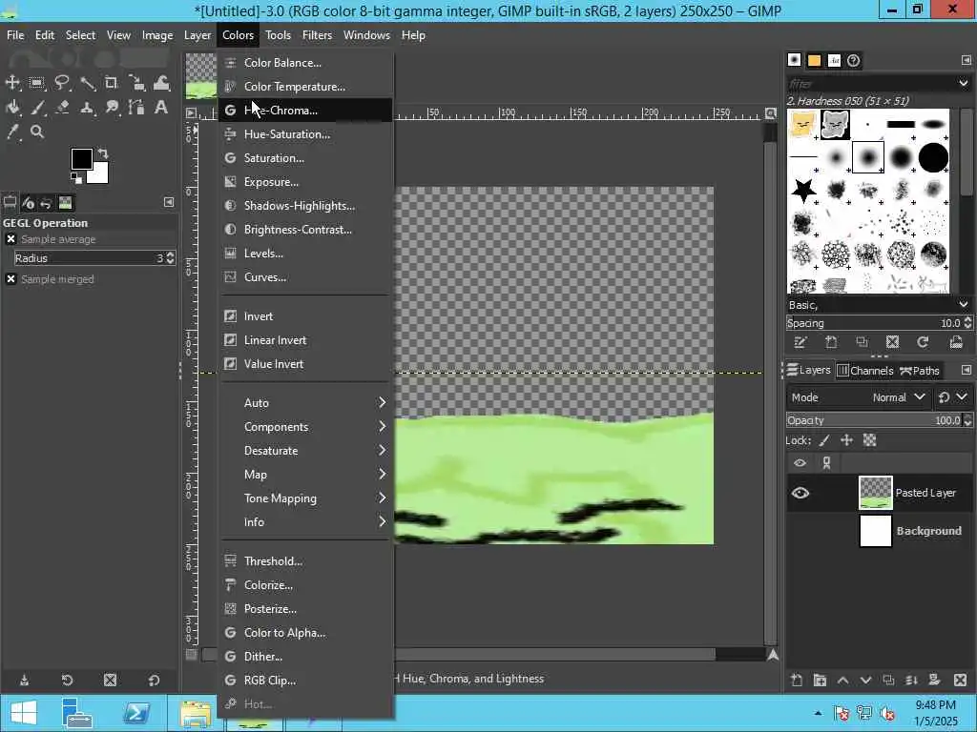The image size is (977, 732).
Task: Expand the Map submenu
Action: 305,475
